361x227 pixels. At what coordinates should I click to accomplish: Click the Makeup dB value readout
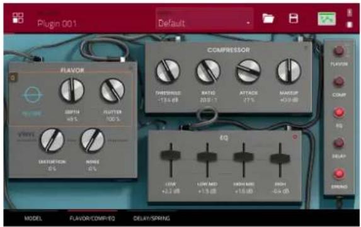point(289,100)
